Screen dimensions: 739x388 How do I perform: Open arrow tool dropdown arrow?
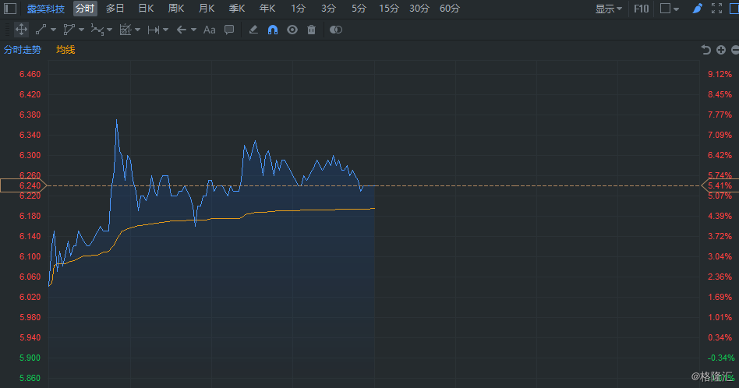[x=193, y=30]
